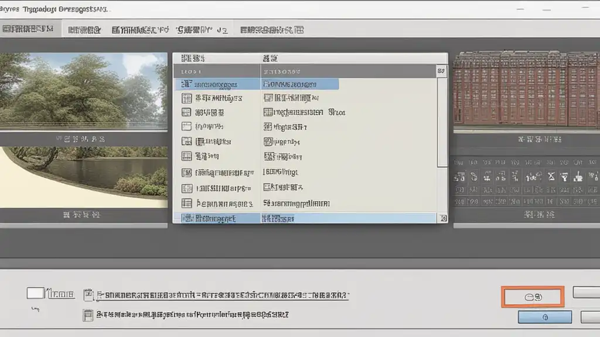Click the left column header of the list

pyautogui.click(x=217, y=71)
